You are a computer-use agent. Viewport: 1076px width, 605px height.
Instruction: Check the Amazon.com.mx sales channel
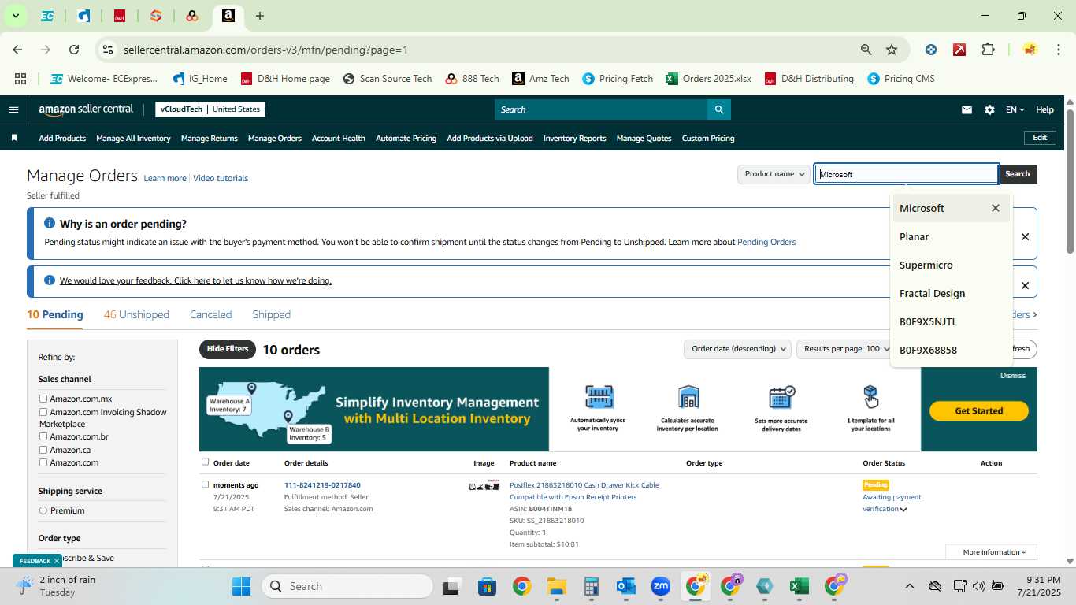(x=43, y=399)
